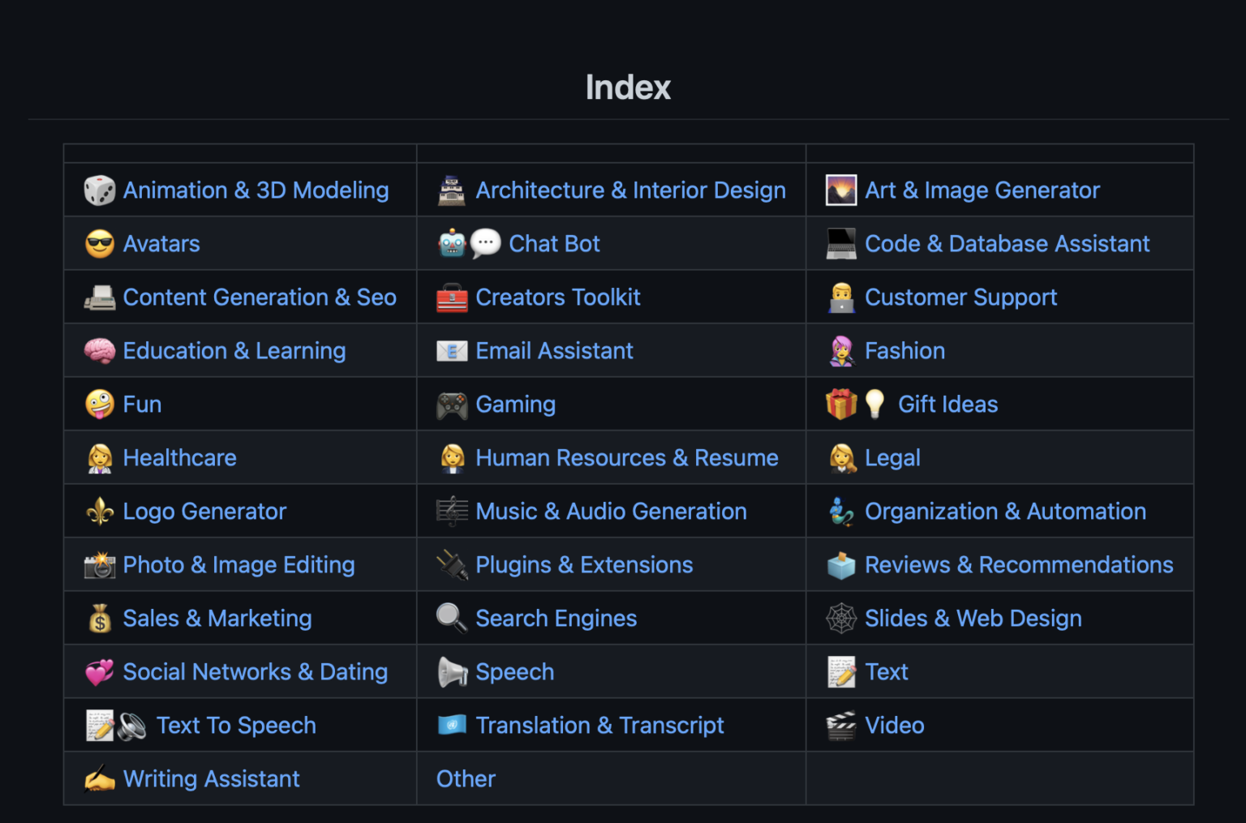Click the dice icon beside Animation & 3D Modeling
The width and height of the screenshot is (1246, 823).
pos(100,191)
